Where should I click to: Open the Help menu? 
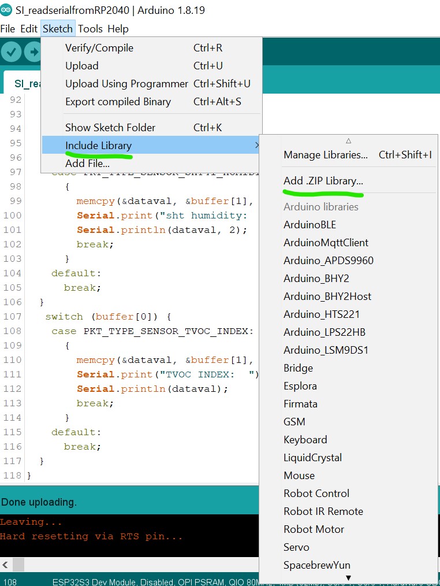118,29
